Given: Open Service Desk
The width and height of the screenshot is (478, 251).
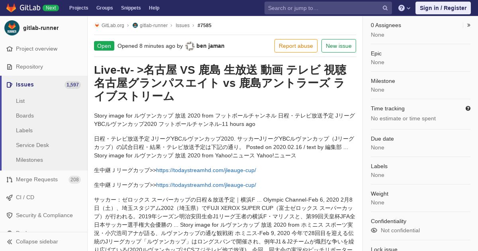Looking at the screenshot, I should [32, 145].
